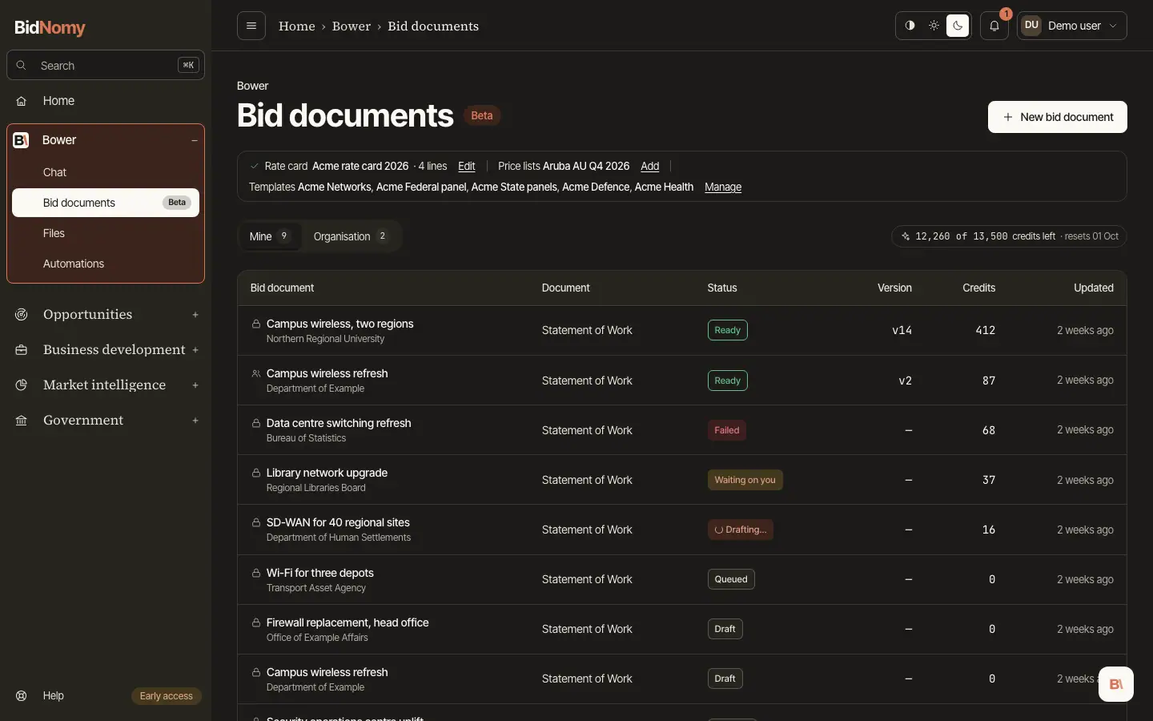Image resolution: width=1153 pixels, height=721 pixels.
Task: Open Campus wireless, two regions document
Action: [x=339, y=324]
